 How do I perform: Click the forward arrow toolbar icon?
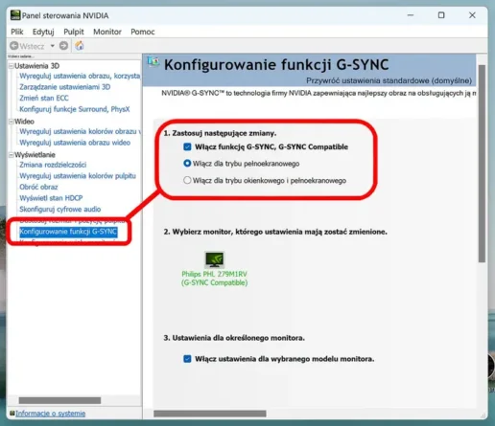pos(63,46)
